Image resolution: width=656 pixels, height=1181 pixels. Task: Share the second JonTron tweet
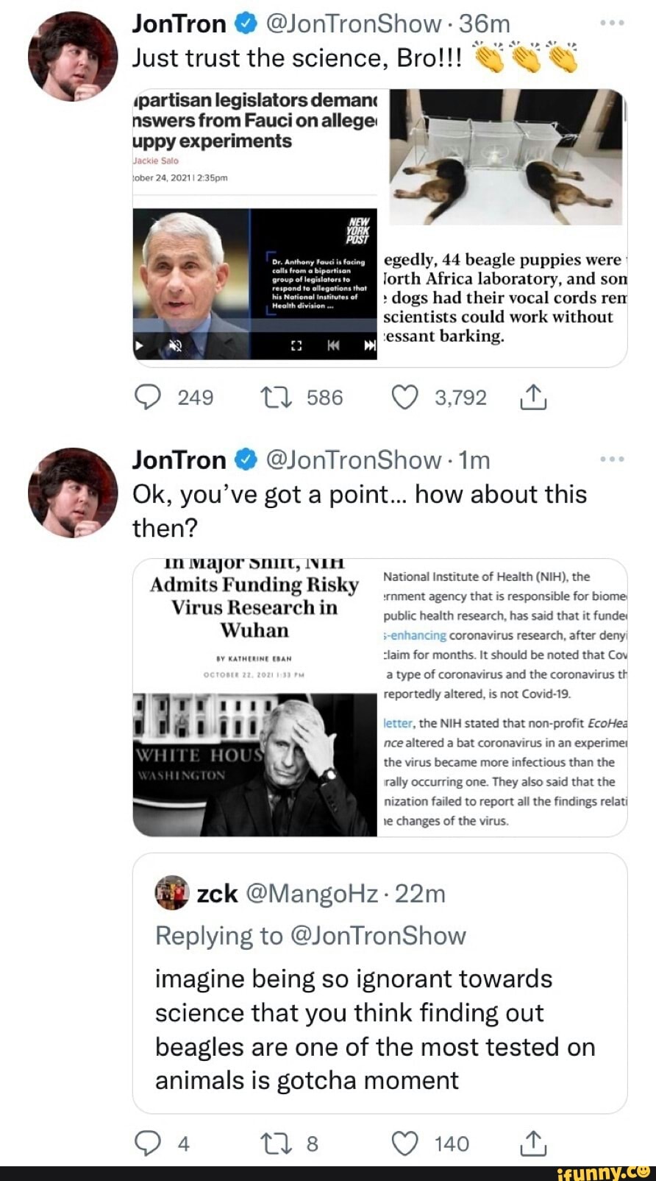pyautogui.click(x=533, y=1143)
